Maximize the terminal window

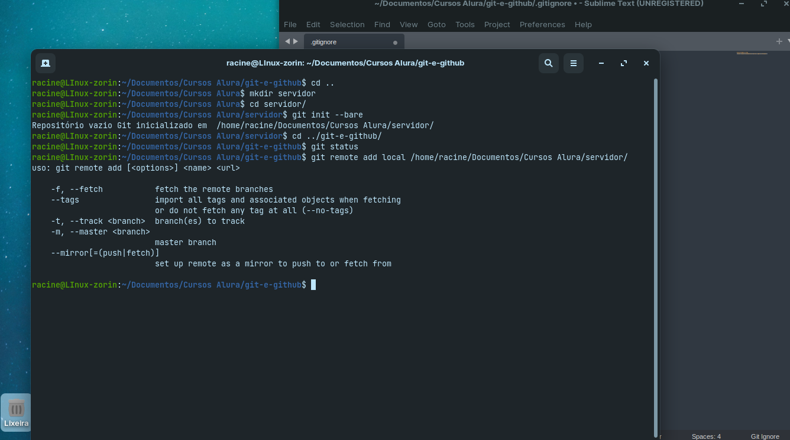[x=624, y=63]
